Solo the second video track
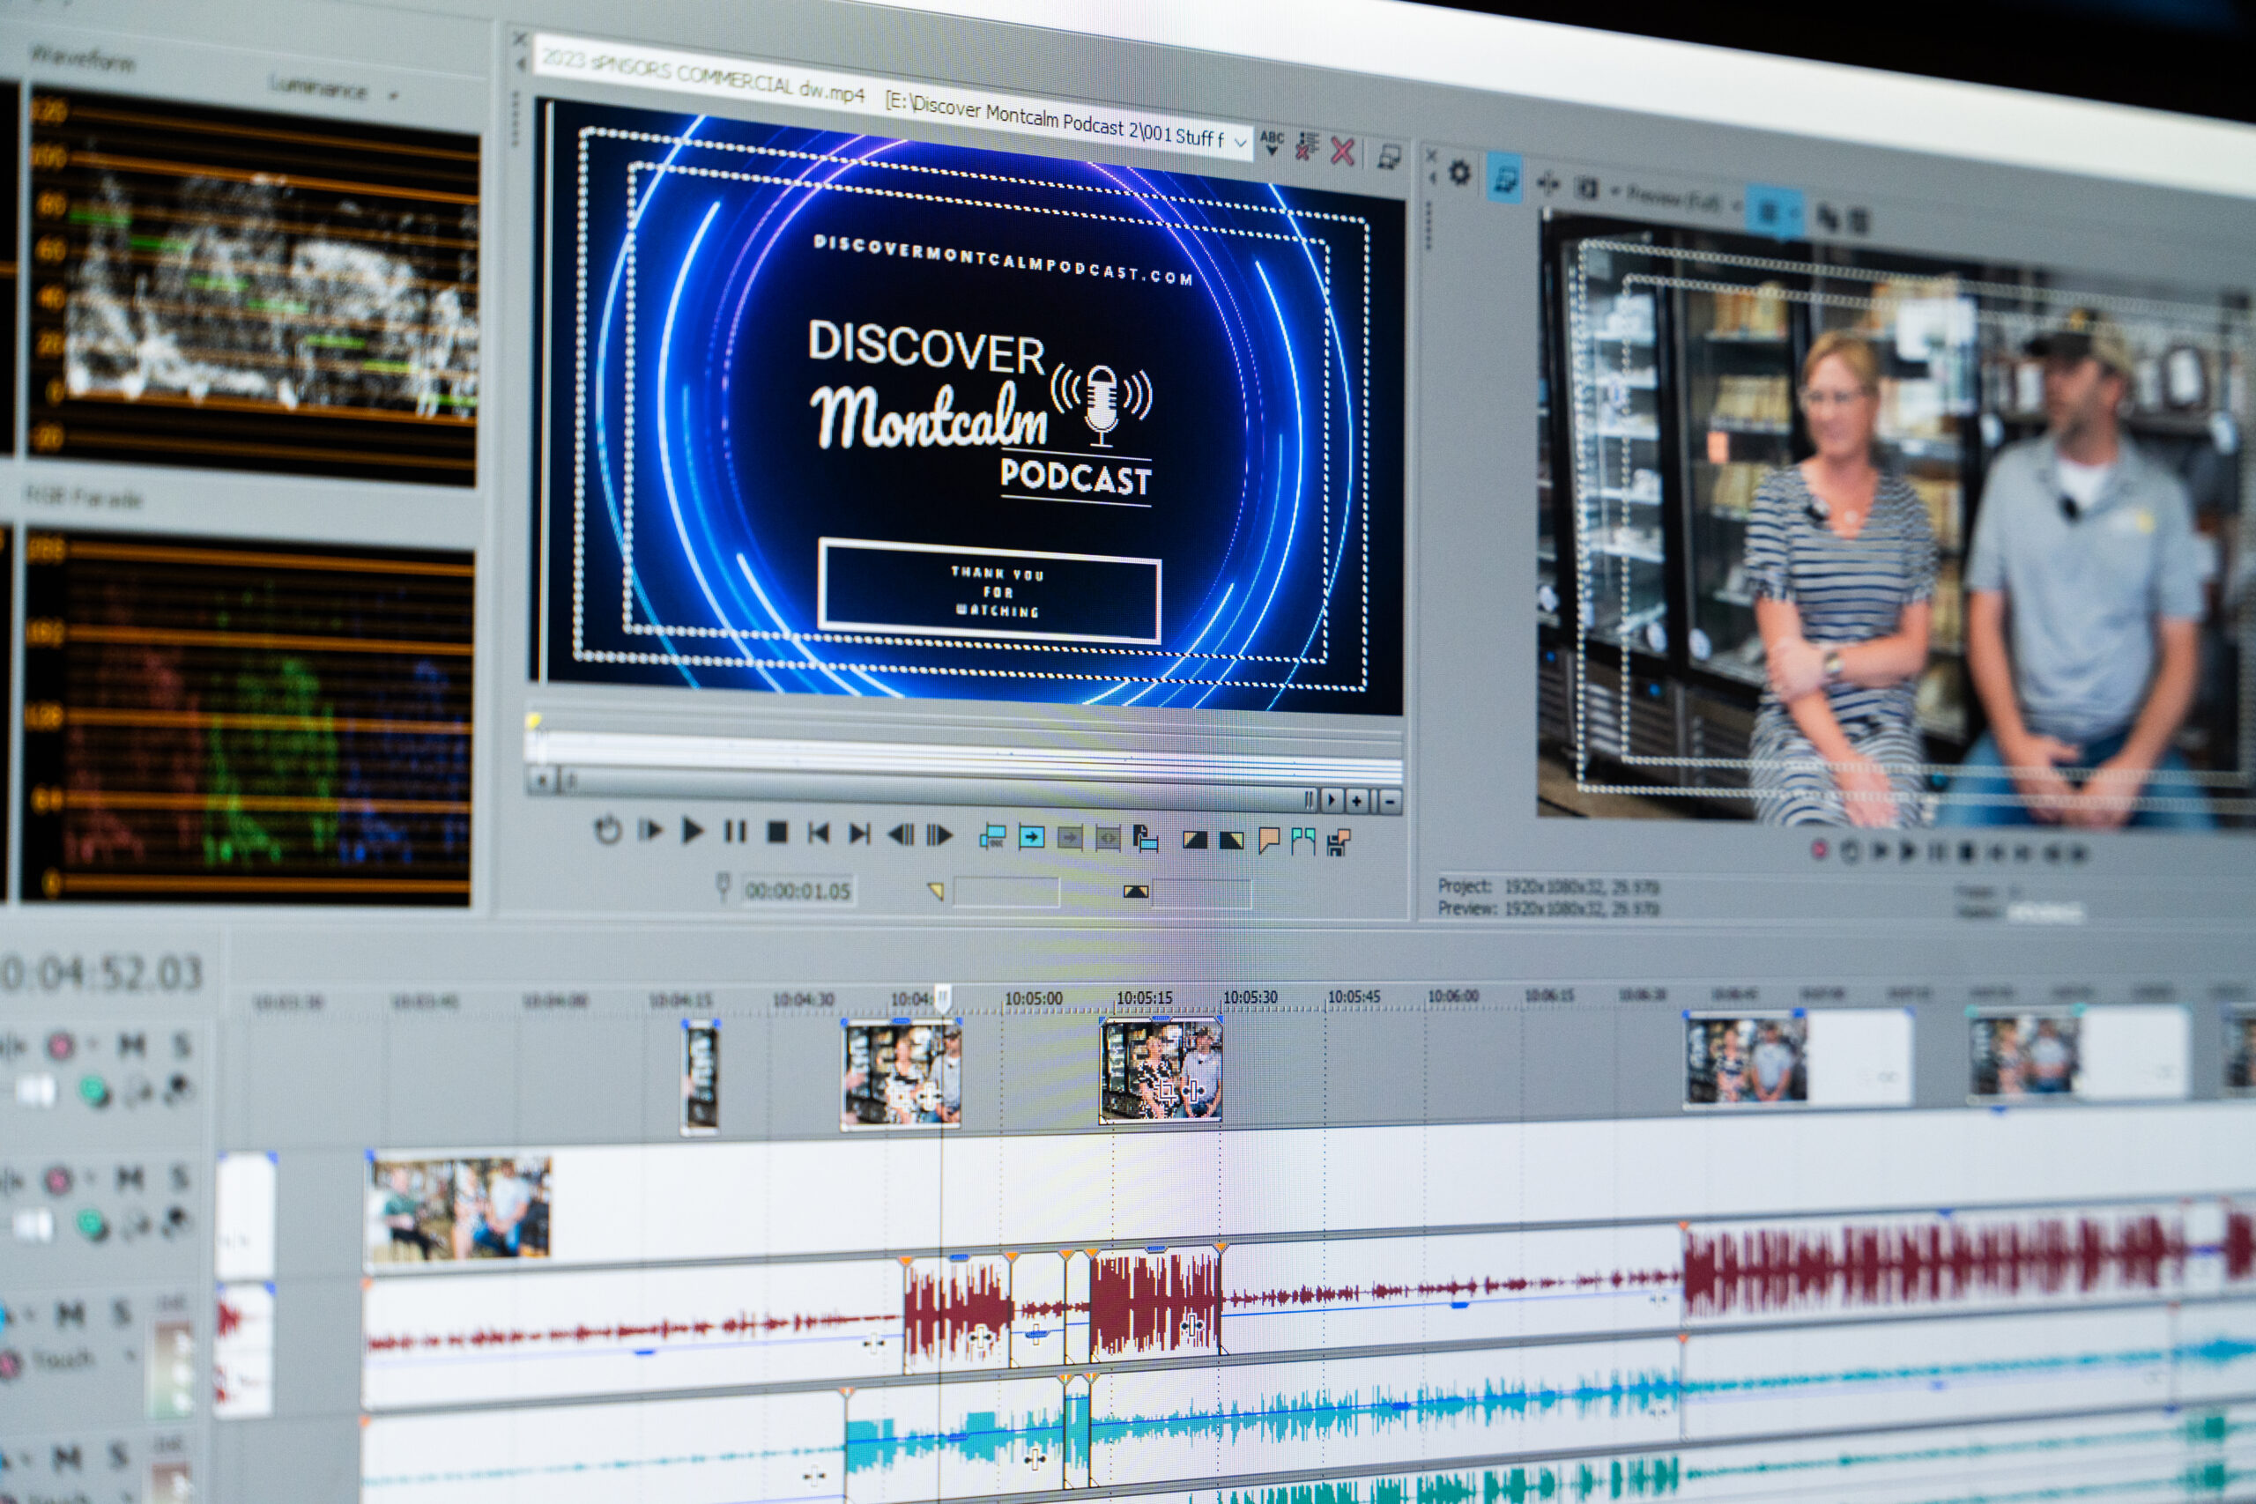The height and width of the screenshot is (1504, 2256). pyautogui.click(x=180, y=1178)
